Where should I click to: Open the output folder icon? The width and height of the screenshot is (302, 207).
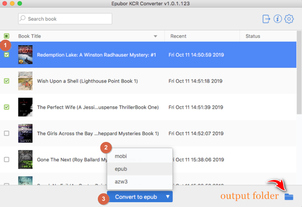[289, 197]
